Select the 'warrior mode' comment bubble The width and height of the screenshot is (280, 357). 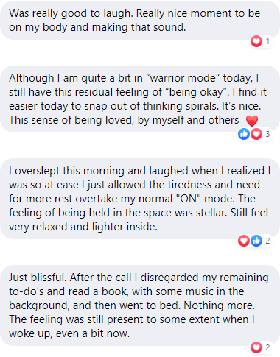[x=140, y=99]
